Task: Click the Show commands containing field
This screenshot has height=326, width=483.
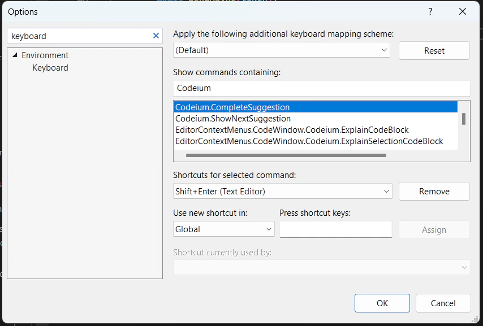Action: pyautogui.click(x=321, y=88)
